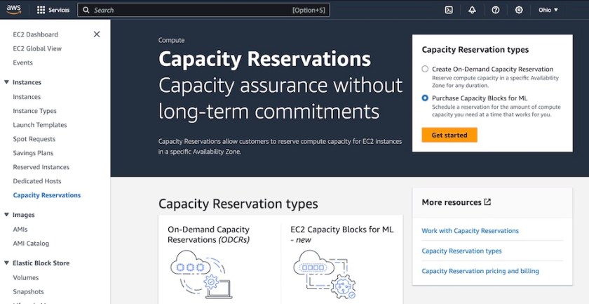Open the help question mark icon
This screenshot has width=589, height=304.
point(496,10)
